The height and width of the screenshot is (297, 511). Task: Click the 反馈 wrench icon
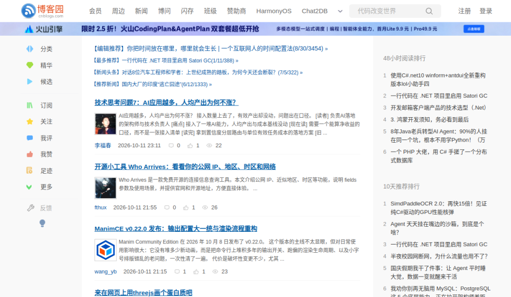point(31,208)
